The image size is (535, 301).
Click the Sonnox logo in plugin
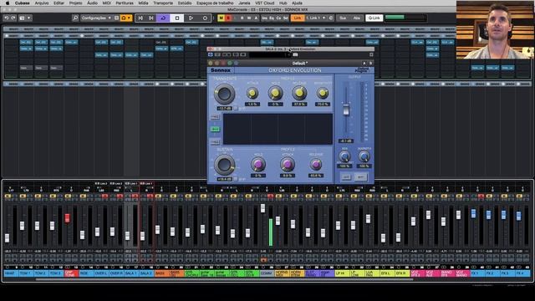221,70
